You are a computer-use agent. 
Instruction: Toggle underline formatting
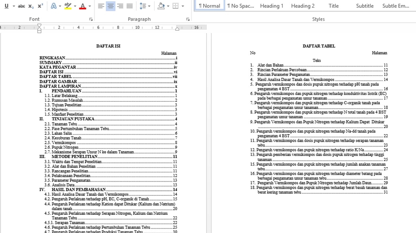[6, 6]
